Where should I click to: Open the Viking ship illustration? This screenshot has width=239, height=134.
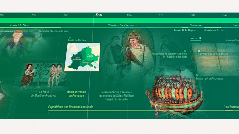tap(174, 93)
